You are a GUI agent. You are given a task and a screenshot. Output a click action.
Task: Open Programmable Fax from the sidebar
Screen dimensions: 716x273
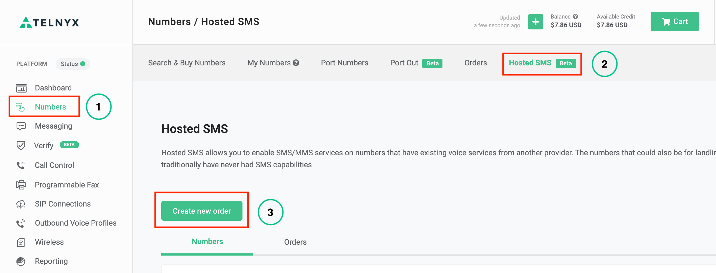tap(67, 184)
